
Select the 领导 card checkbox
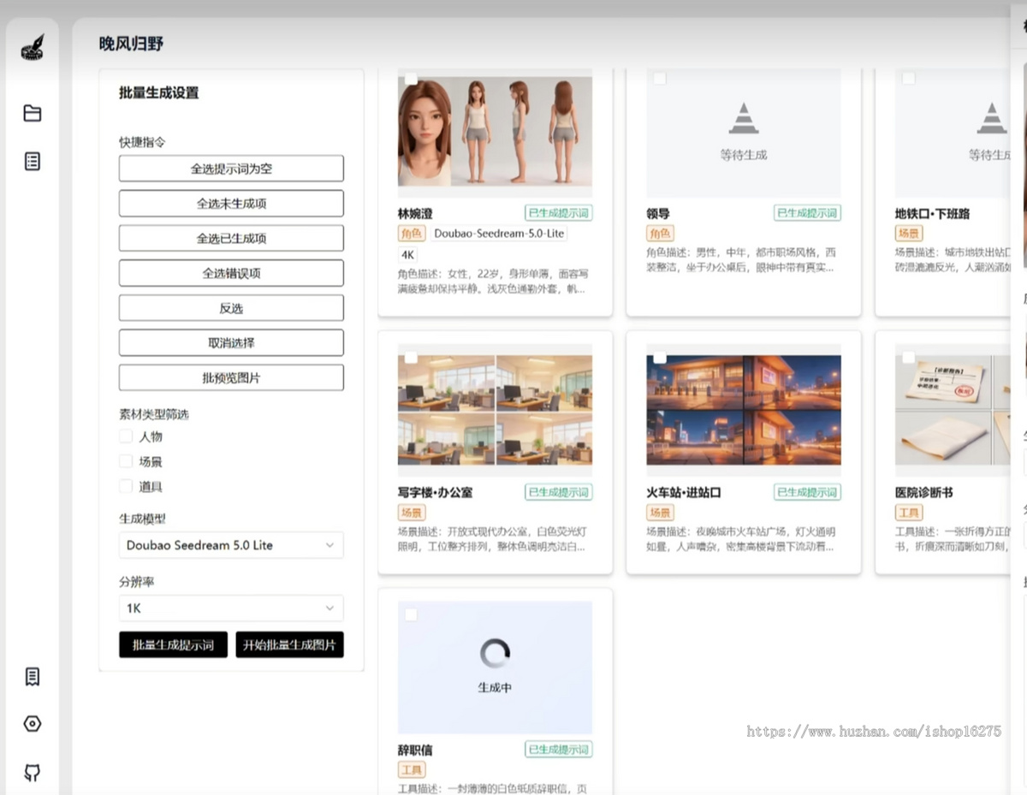tap(660, 79)
